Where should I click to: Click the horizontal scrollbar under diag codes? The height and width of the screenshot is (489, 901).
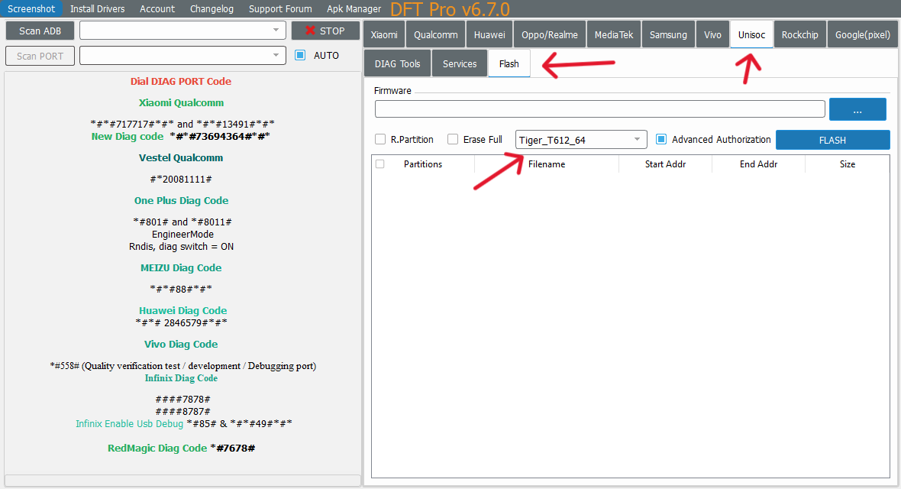click(182, 480)
